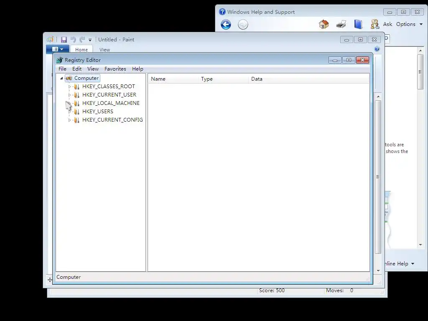Go back in Windows Help and Support

226,25
